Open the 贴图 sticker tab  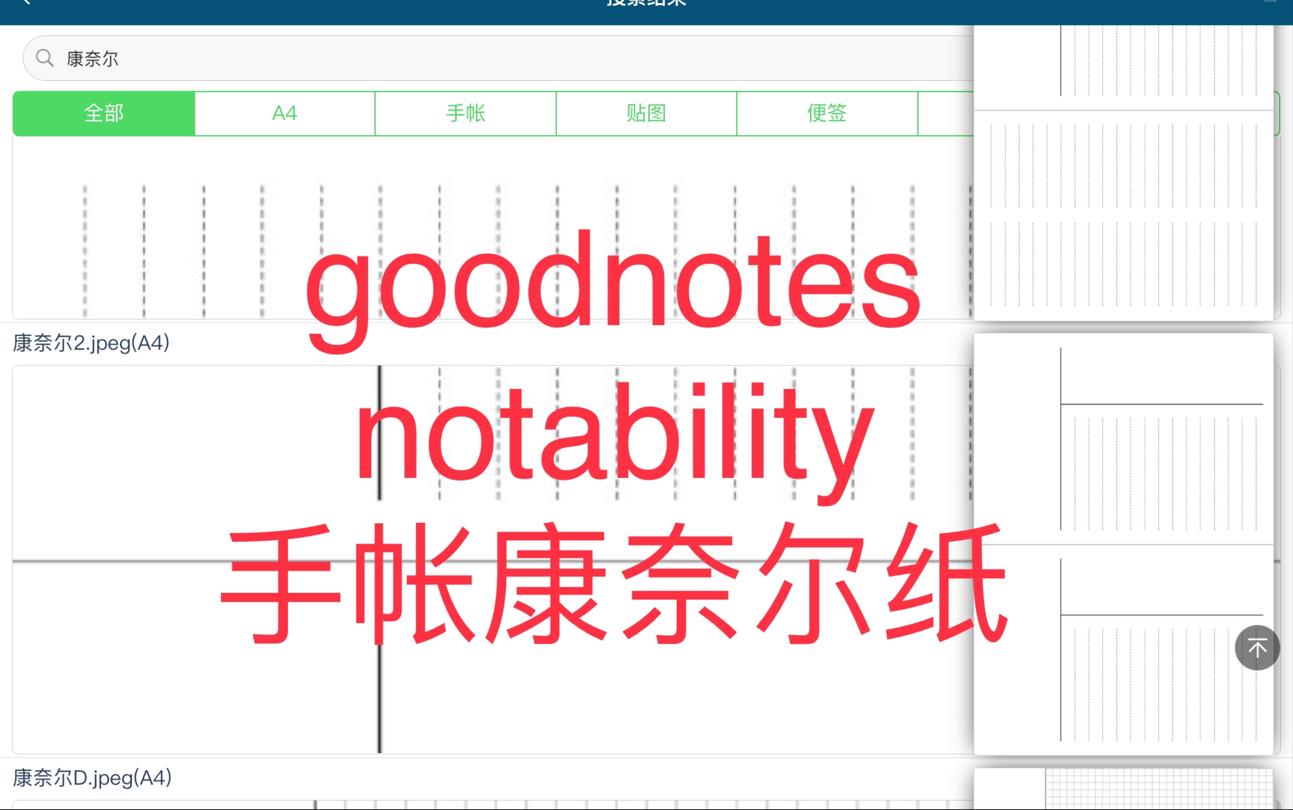(x=646, y=112)
